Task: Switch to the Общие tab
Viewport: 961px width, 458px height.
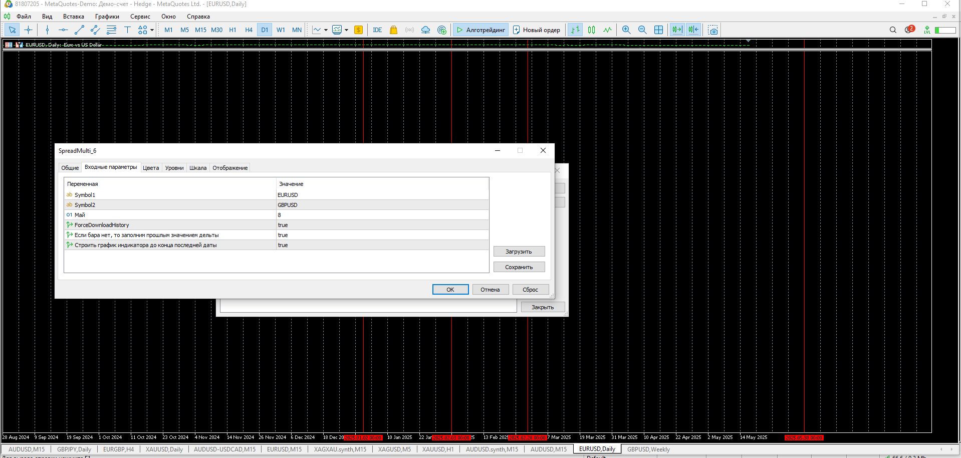Action: tap(70, 168)
